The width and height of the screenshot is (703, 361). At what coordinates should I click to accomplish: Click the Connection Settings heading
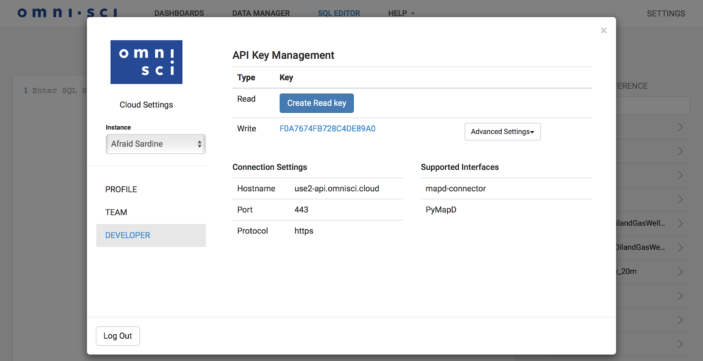[x=270, y=167]
